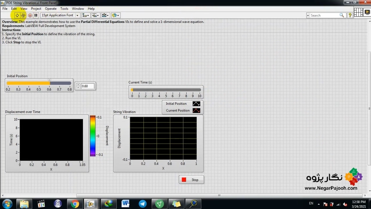The height and width of the screenshot is (209, 371).
Task: Click the Run Continuously button
Action: tap(23, 15)
